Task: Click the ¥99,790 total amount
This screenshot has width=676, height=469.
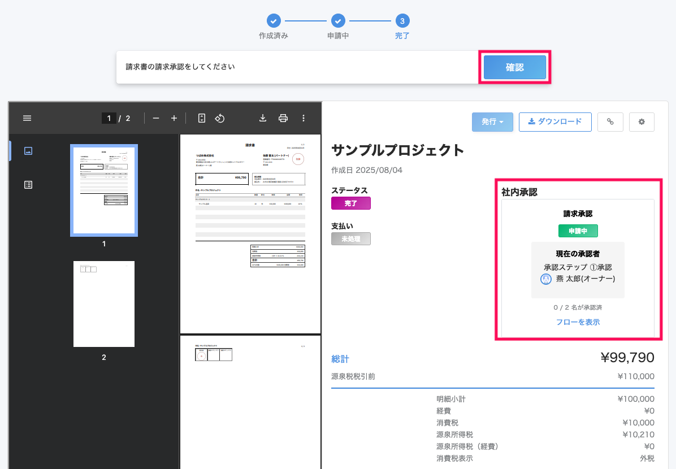Action: click(627, 357)
